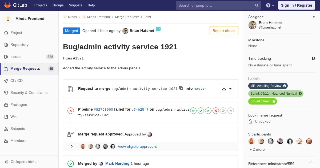Open Brian Hatchet author link
The image size is (320, 168).
point(142,31)
